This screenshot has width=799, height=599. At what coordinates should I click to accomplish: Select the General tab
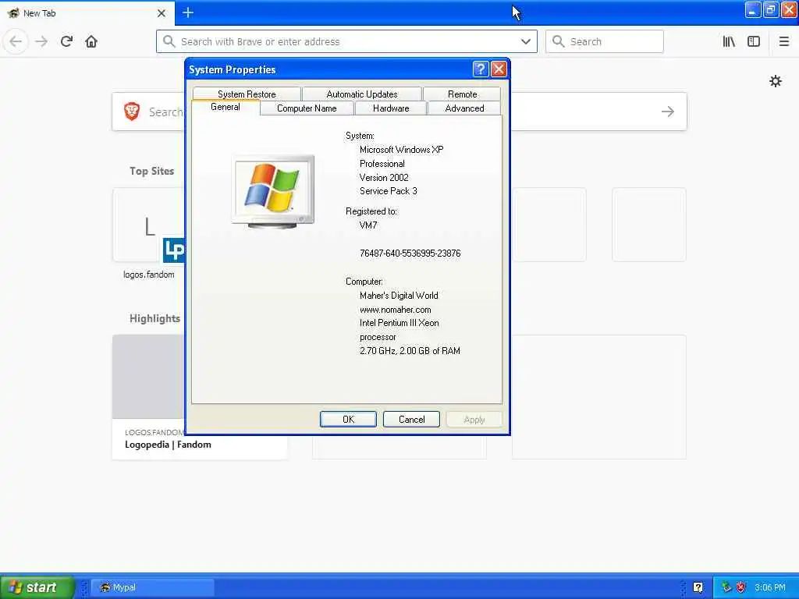tap(225, 107)
